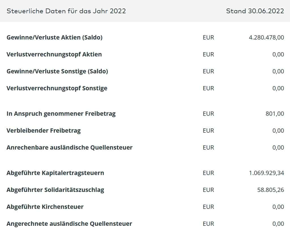Select the "Verbleibender Freibetrag" label
290x232 pixels.
tap(44, 130)
